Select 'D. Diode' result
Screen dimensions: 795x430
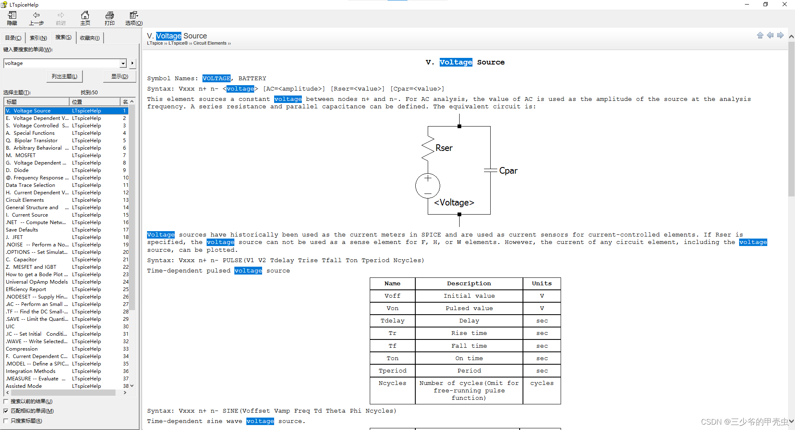[66, 170]
